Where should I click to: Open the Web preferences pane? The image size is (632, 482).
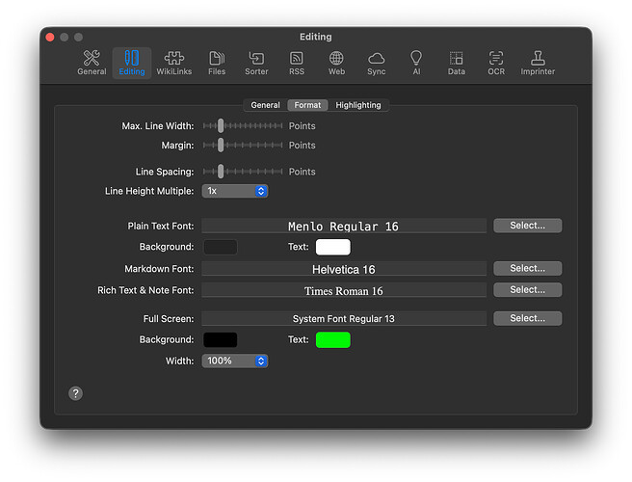pos(336,63)
